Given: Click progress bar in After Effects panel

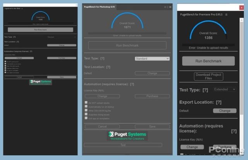Looking at the screenshot, I should [41, 23].
